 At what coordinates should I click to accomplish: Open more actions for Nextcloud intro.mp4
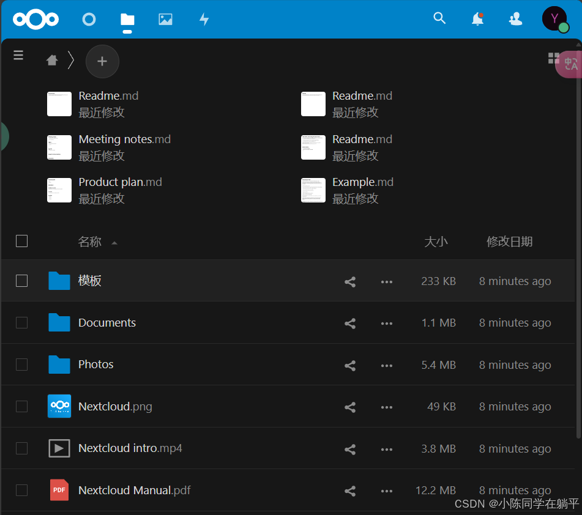(x=386, y=450)
